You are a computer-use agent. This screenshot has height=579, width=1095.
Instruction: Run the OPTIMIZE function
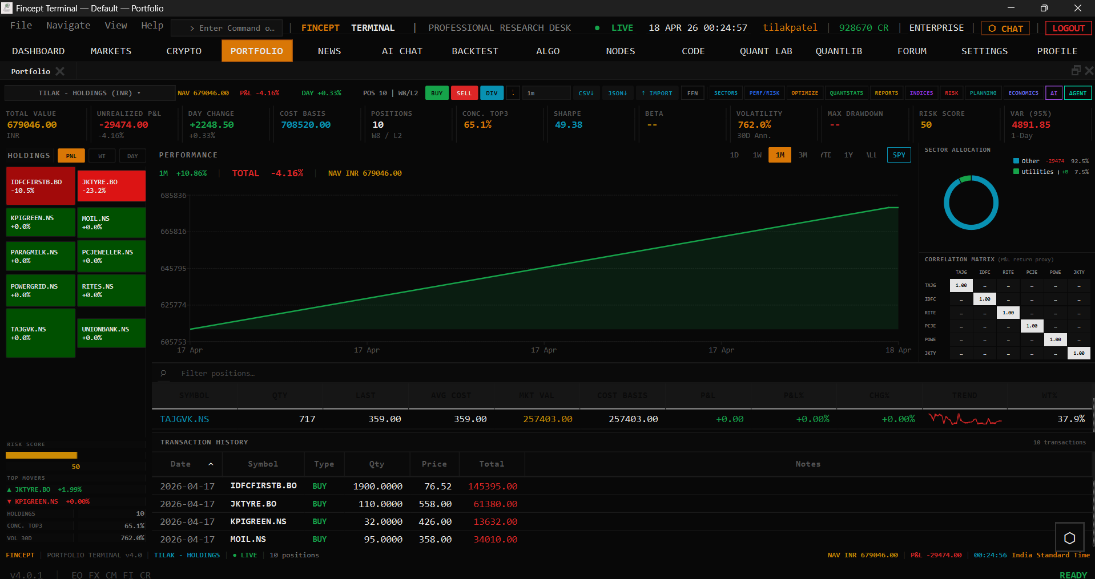804,93
